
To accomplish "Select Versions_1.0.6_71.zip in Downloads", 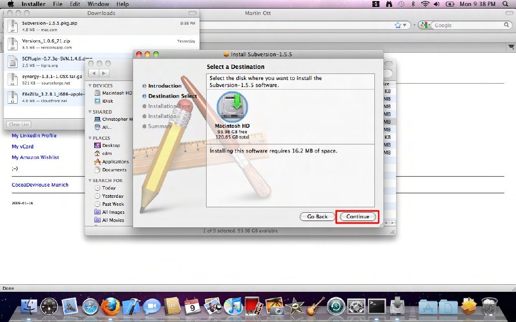I will pos(101,44).
